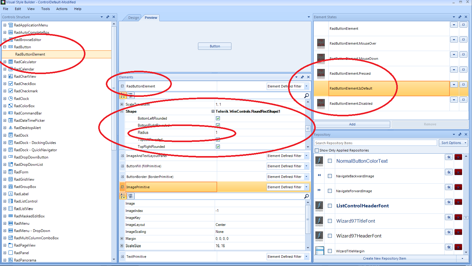
Task: Open the Edit menu
Action: pos(18,9)
